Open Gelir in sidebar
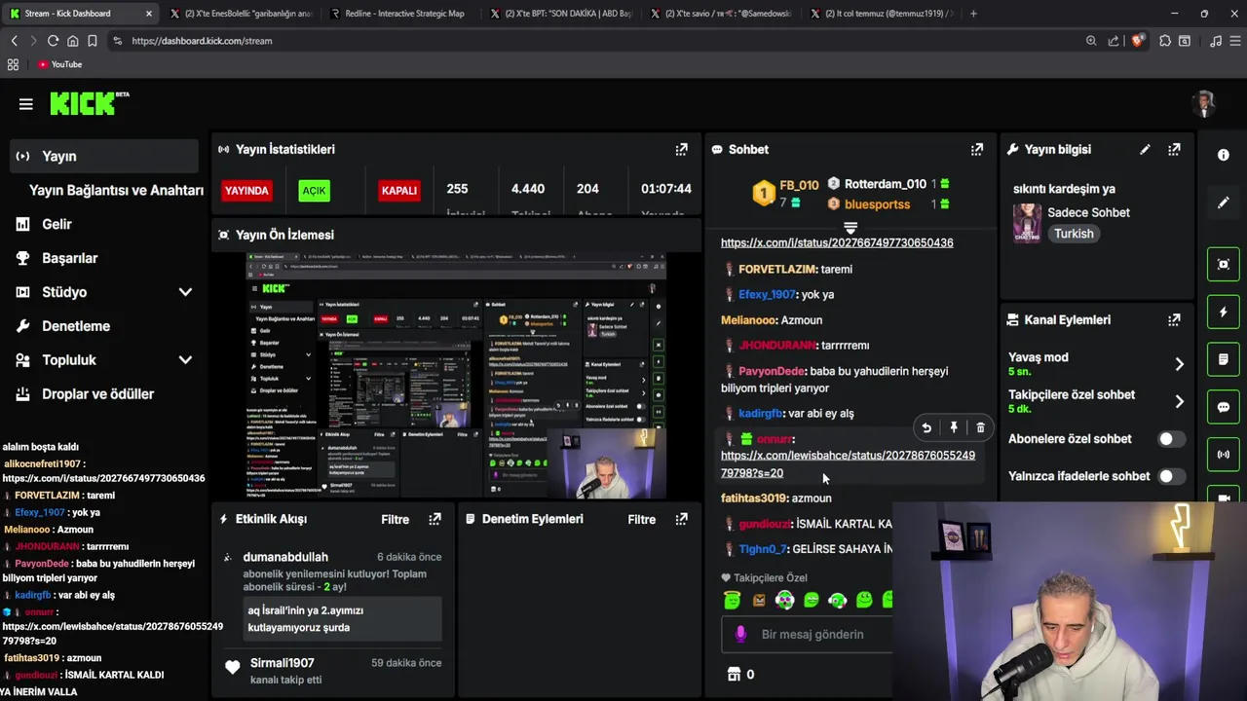1247x701 pixels. pos(104,224)
